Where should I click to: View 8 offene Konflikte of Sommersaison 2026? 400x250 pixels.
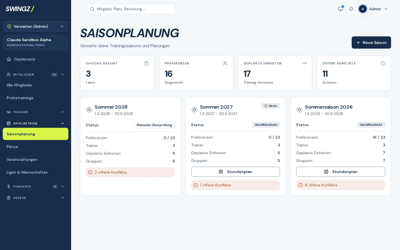pyautogui.click(x=341, y=185)
